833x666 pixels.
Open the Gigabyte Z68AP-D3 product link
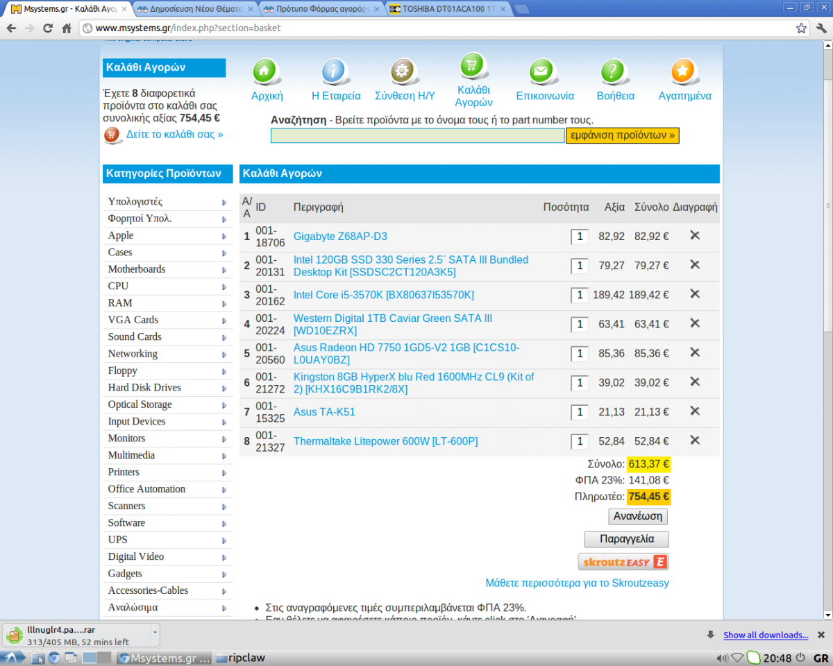click(x=340, y=237)
